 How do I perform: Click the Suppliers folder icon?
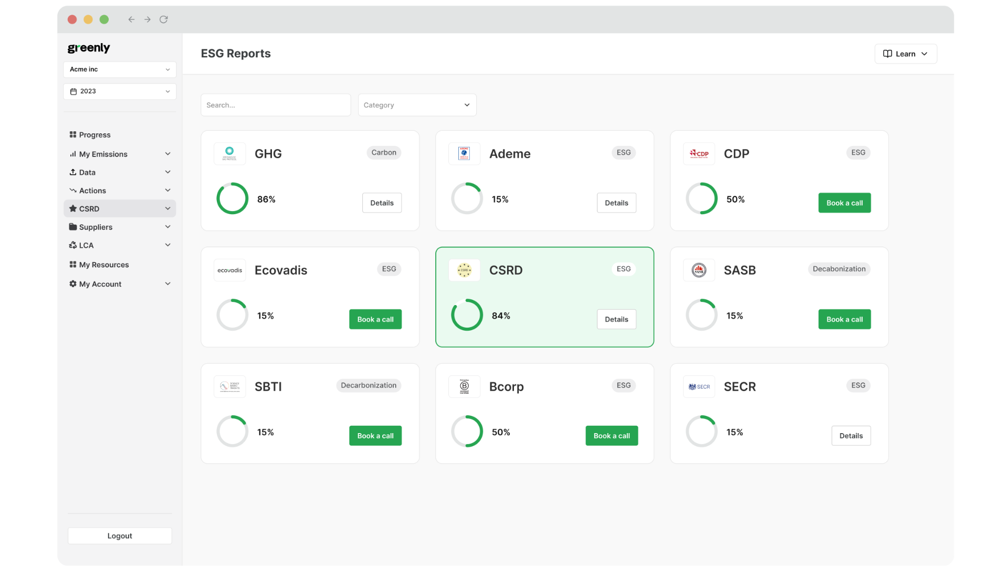click(73, 227)
